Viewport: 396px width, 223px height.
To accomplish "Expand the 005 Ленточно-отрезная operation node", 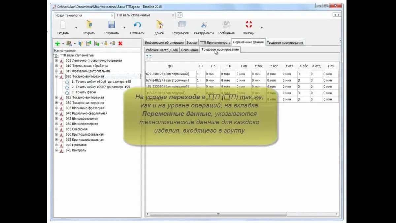I will (x=56, y=60).
